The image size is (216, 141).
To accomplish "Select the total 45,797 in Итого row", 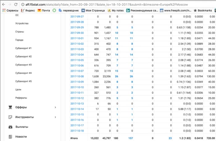I will [106, 138].
